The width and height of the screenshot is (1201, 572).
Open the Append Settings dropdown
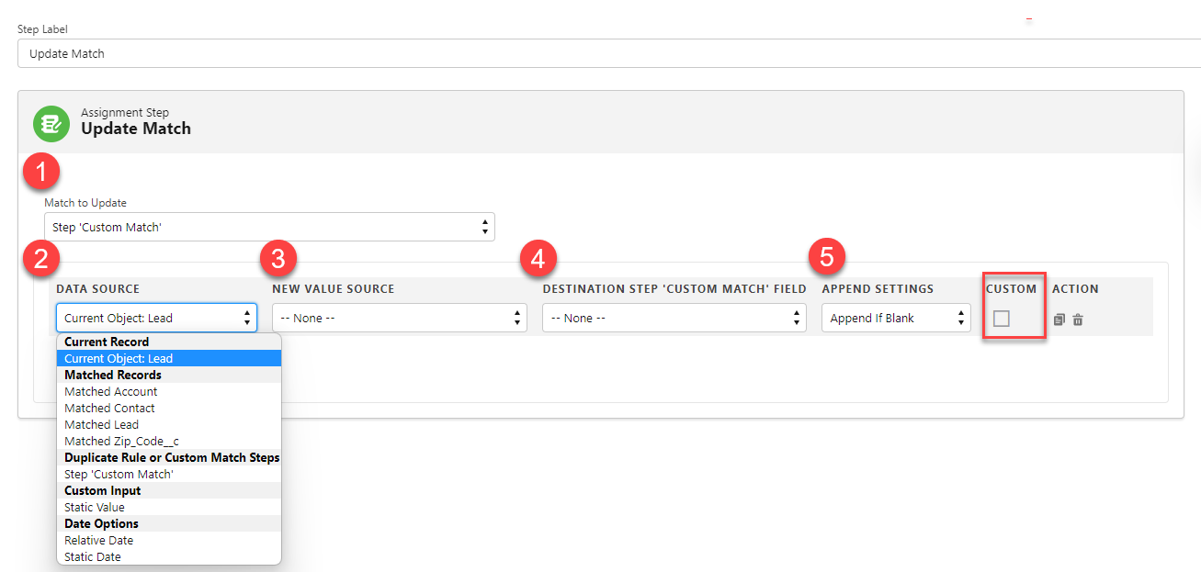(x=896, y=318)
